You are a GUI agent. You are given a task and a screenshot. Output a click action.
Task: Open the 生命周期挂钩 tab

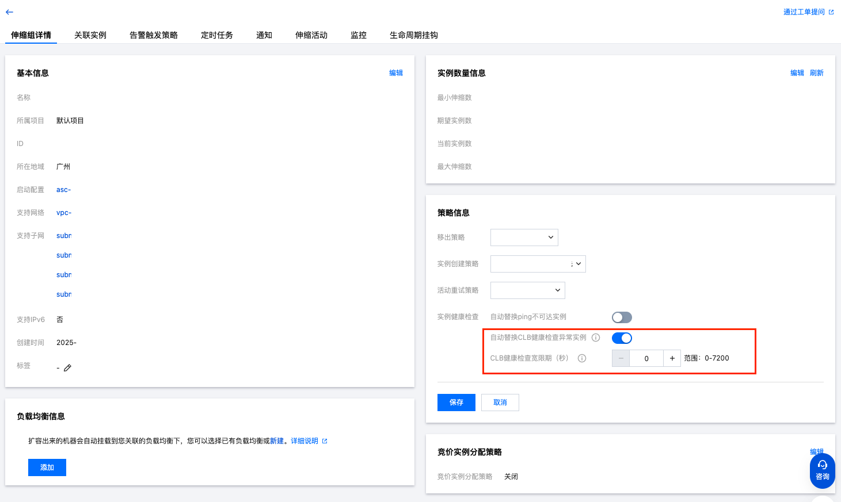point(414,35)
